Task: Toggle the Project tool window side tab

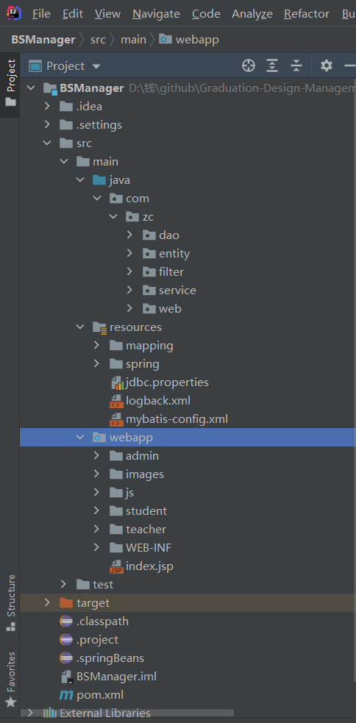Action: (10, 83)
